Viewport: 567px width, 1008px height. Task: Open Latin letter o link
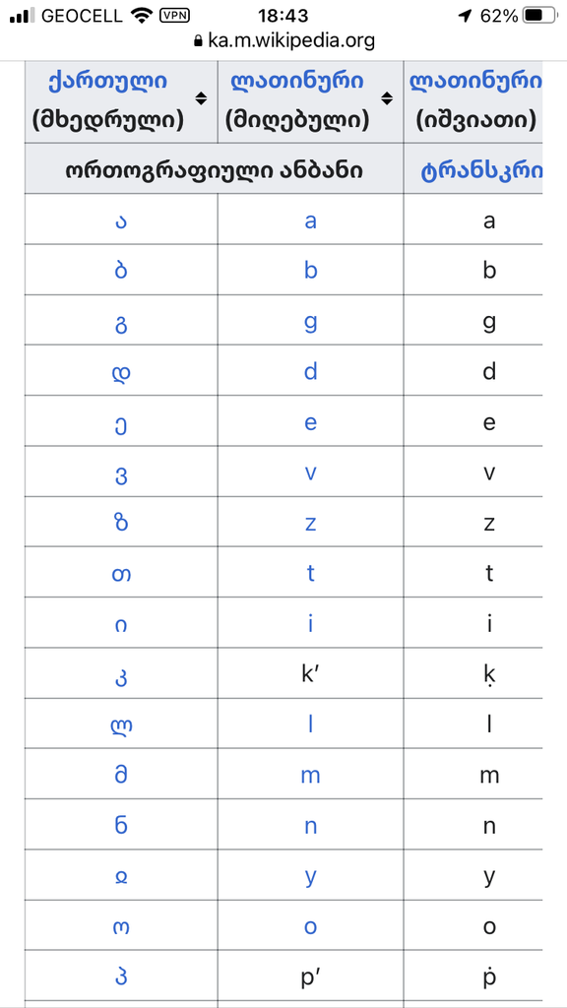[x=310, y=926]
